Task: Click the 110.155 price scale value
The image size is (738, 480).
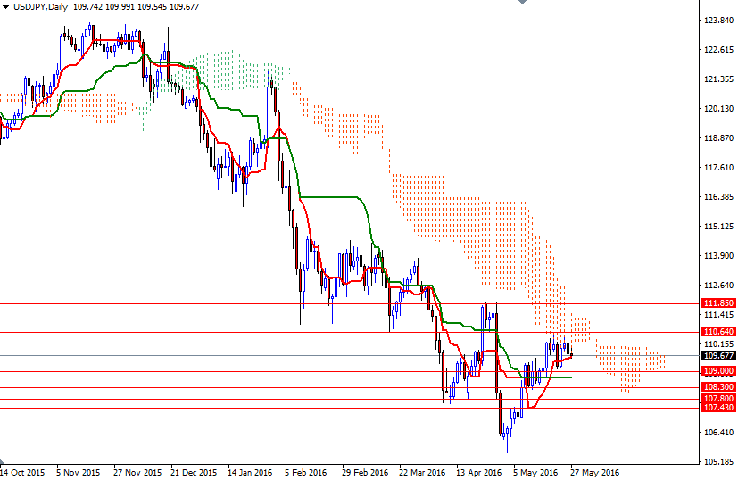Action: pos(718,344)
